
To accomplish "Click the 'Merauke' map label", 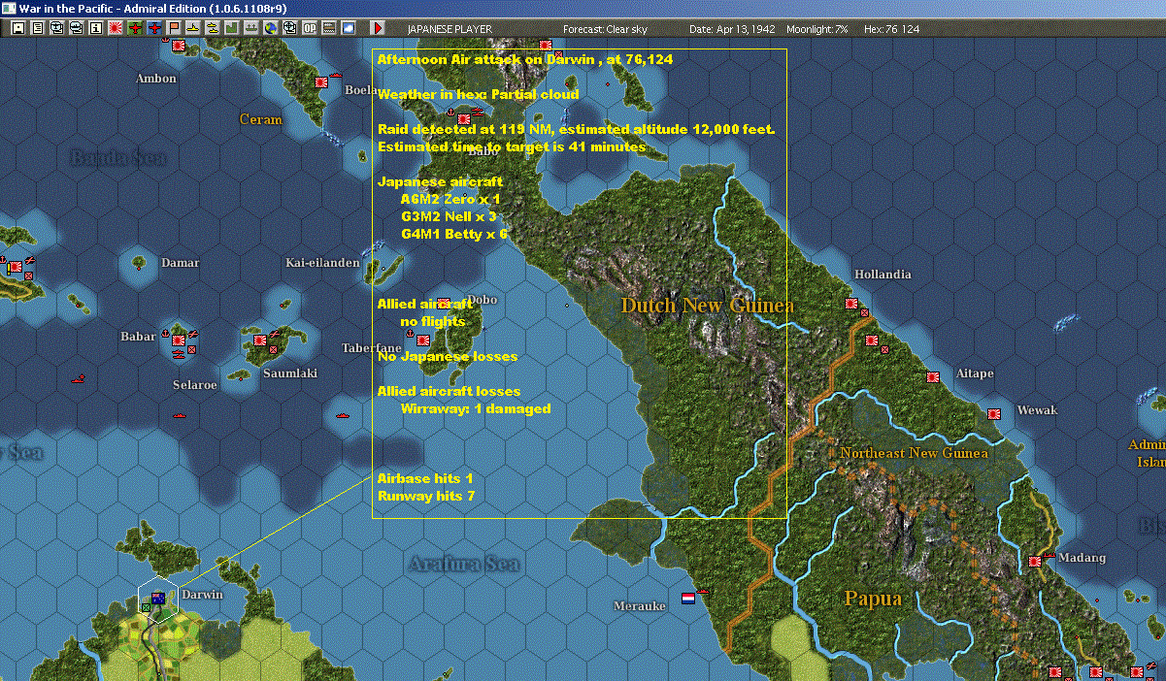I will [x=640, y=606].
